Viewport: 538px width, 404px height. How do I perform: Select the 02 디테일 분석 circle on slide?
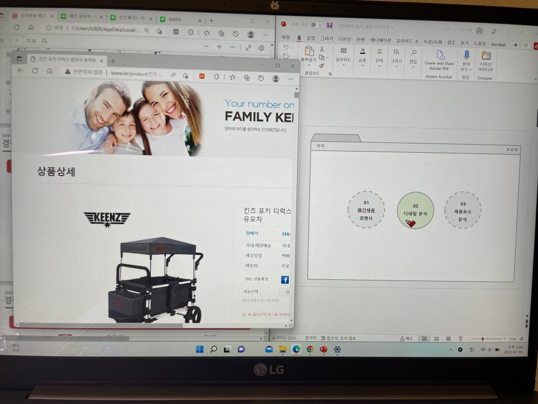coord(415,210)
